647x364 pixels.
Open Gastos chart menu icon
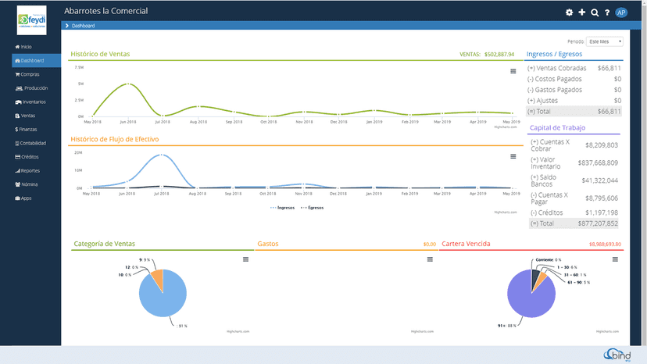point(430,259)
